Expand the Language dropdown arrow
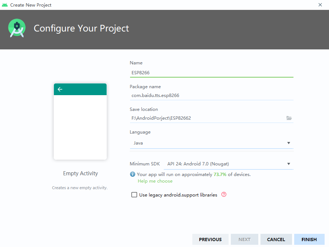Screen dimensions: 329x247 click(288, 143)
